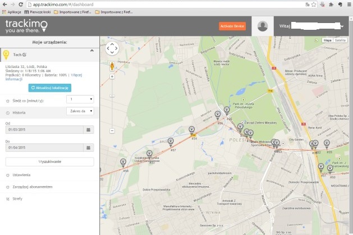The width and height of the screenshot is (353, 235).
Task: Switch the map to Mapa view
Action: (x=327, y=40)
